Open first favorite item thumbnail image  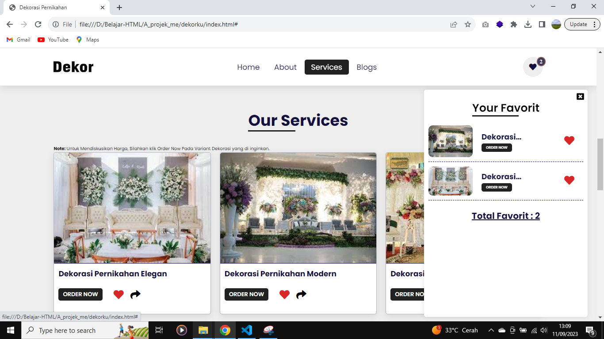coord(450,141)
